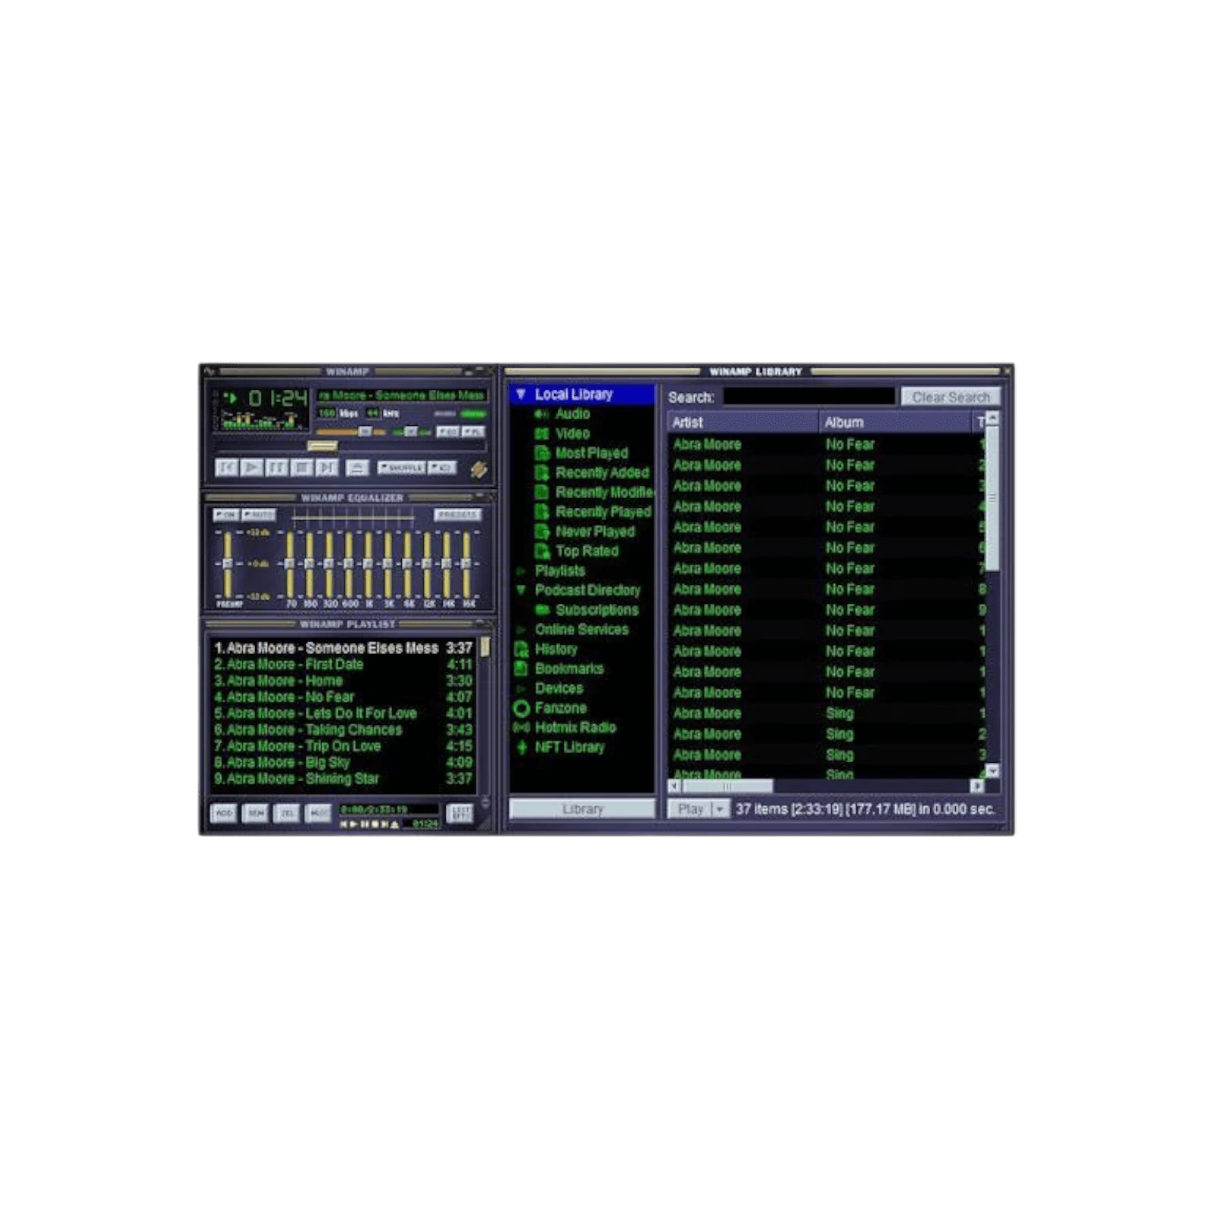Click the 16K equalizer band slider
1211x1211 pixels.
point(467,564)
